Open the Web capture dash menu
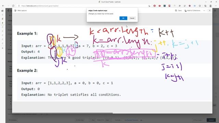Viewport: 219px width, 123px height. pos(204,11)
